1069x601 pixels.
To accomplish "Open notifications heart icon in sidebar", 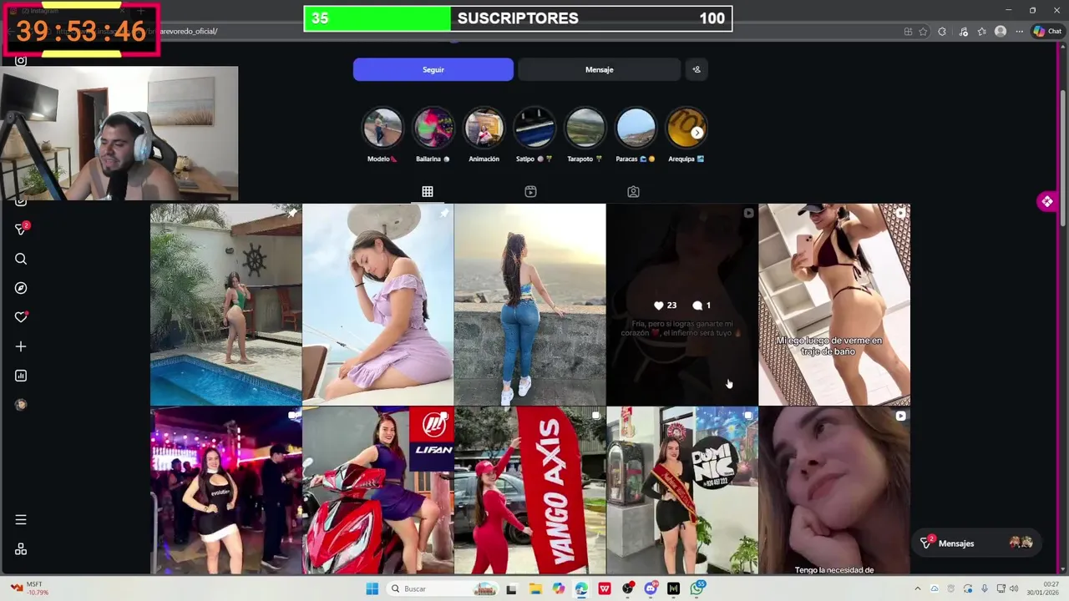I will coord(21,317).
